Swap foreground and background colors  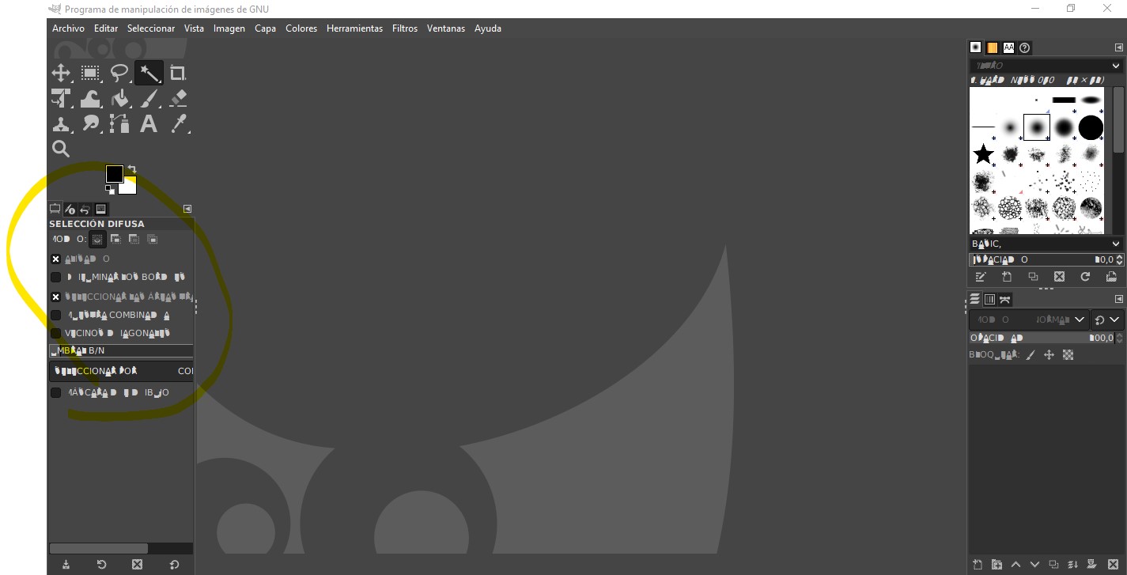132,168
